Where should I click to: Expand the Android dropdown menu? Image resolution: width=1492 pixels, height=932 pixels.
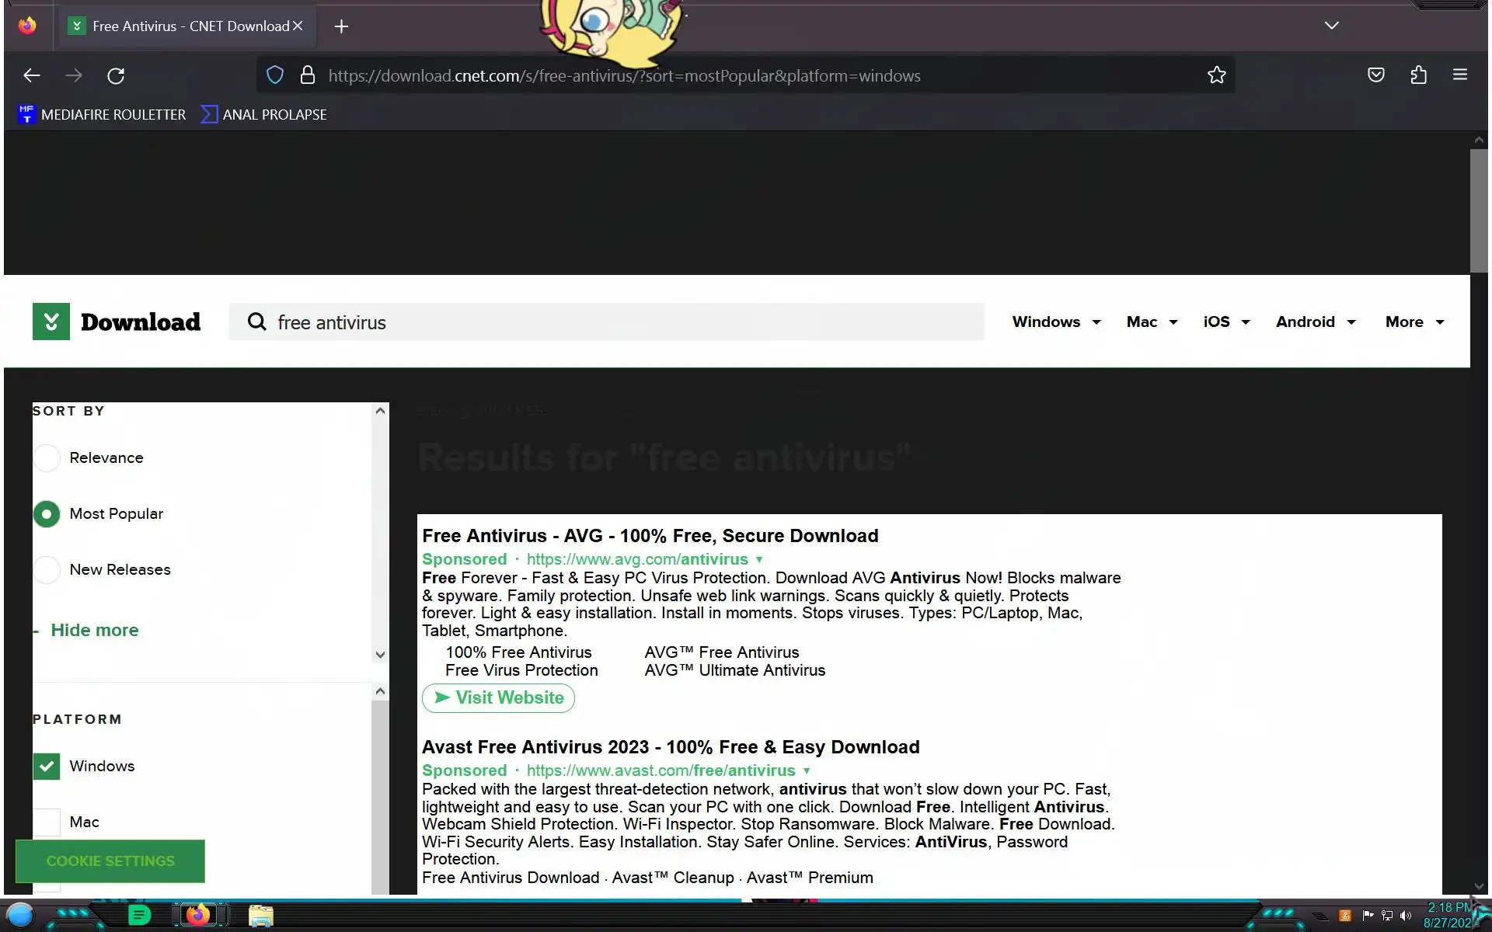tap(1315, 322)
